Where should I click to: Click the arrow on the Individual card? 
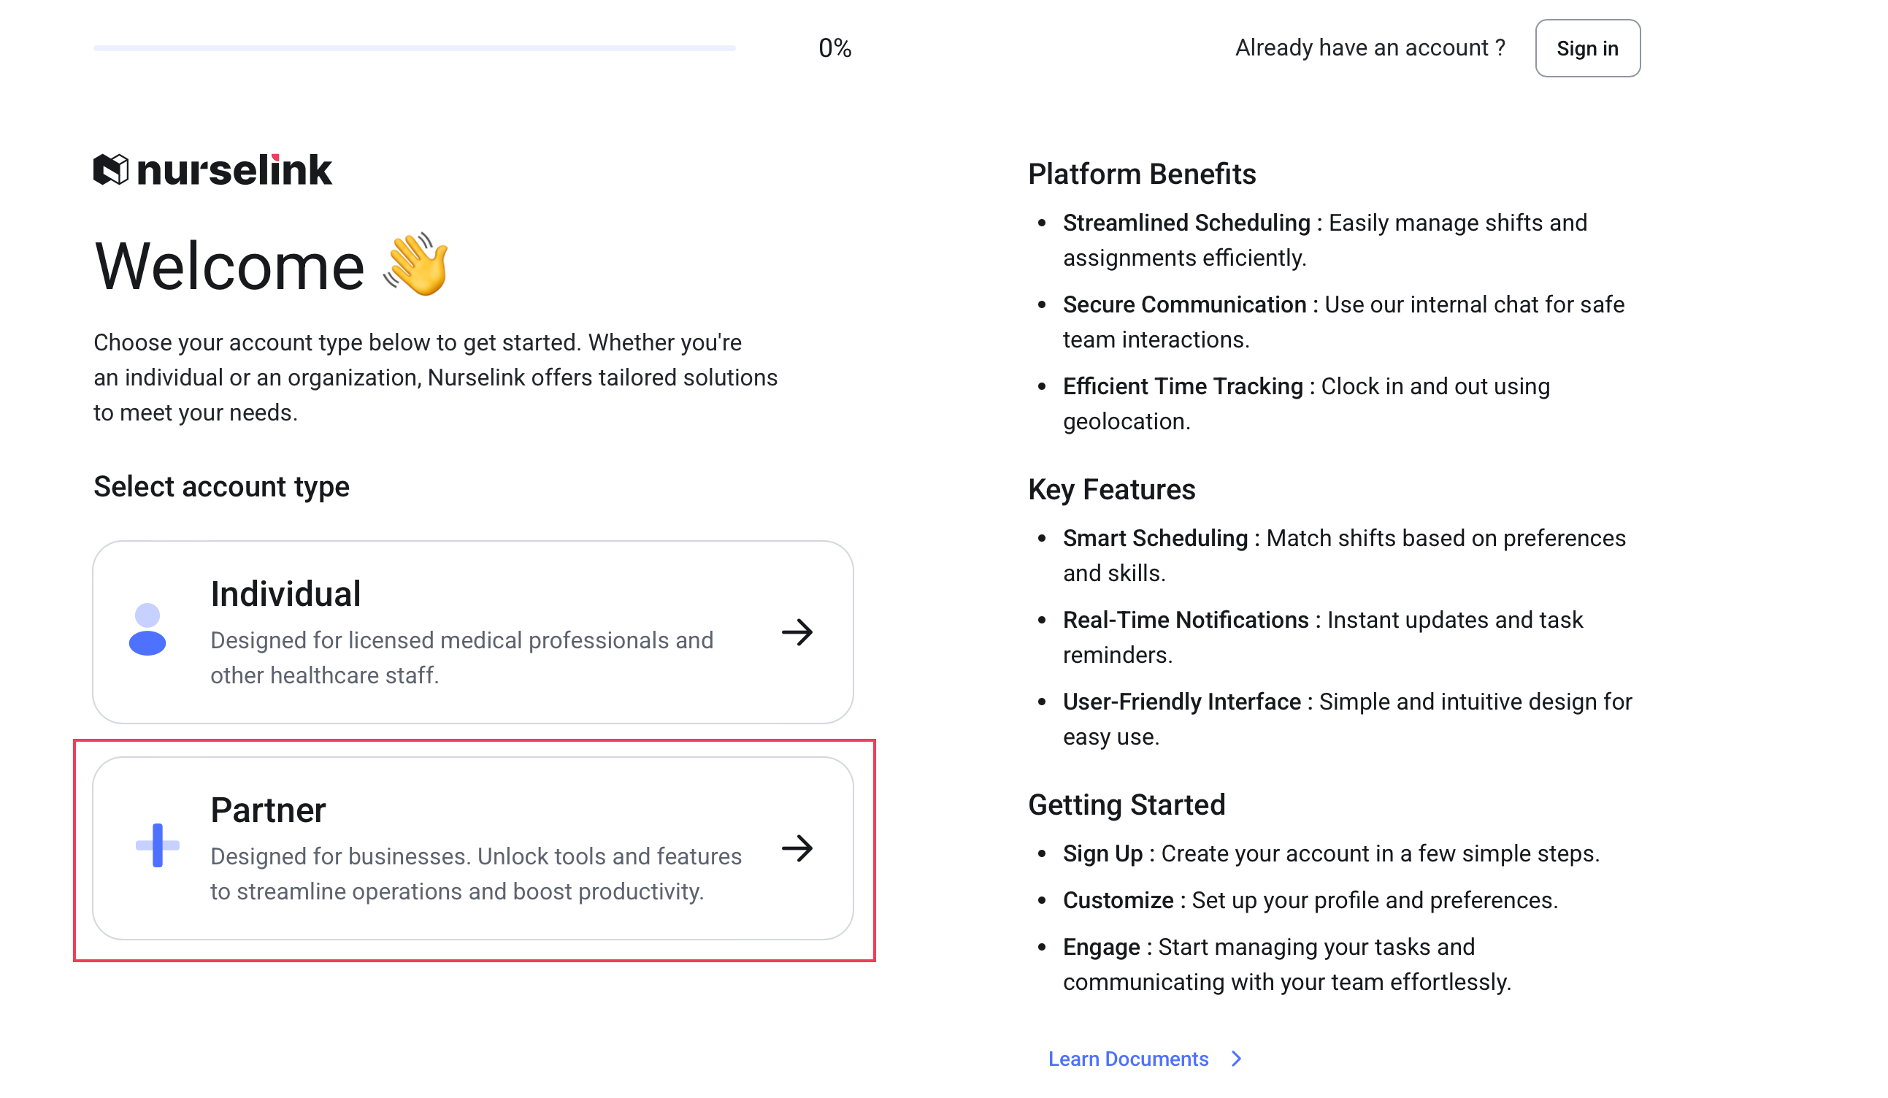[797, 633]
